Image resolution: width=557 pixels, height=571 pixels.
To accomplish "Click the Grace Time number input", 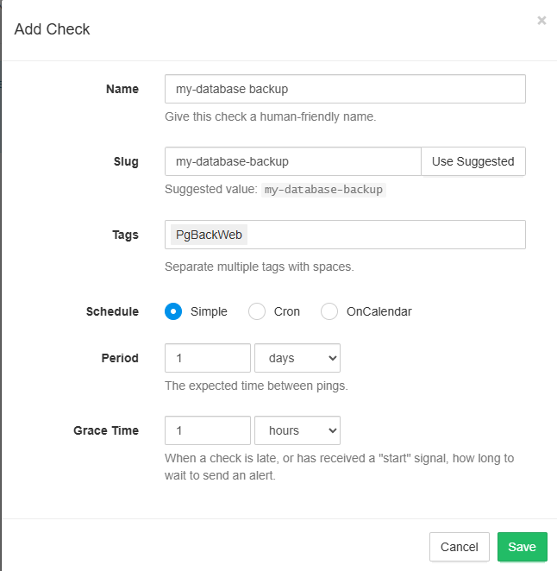I will 207,430.
